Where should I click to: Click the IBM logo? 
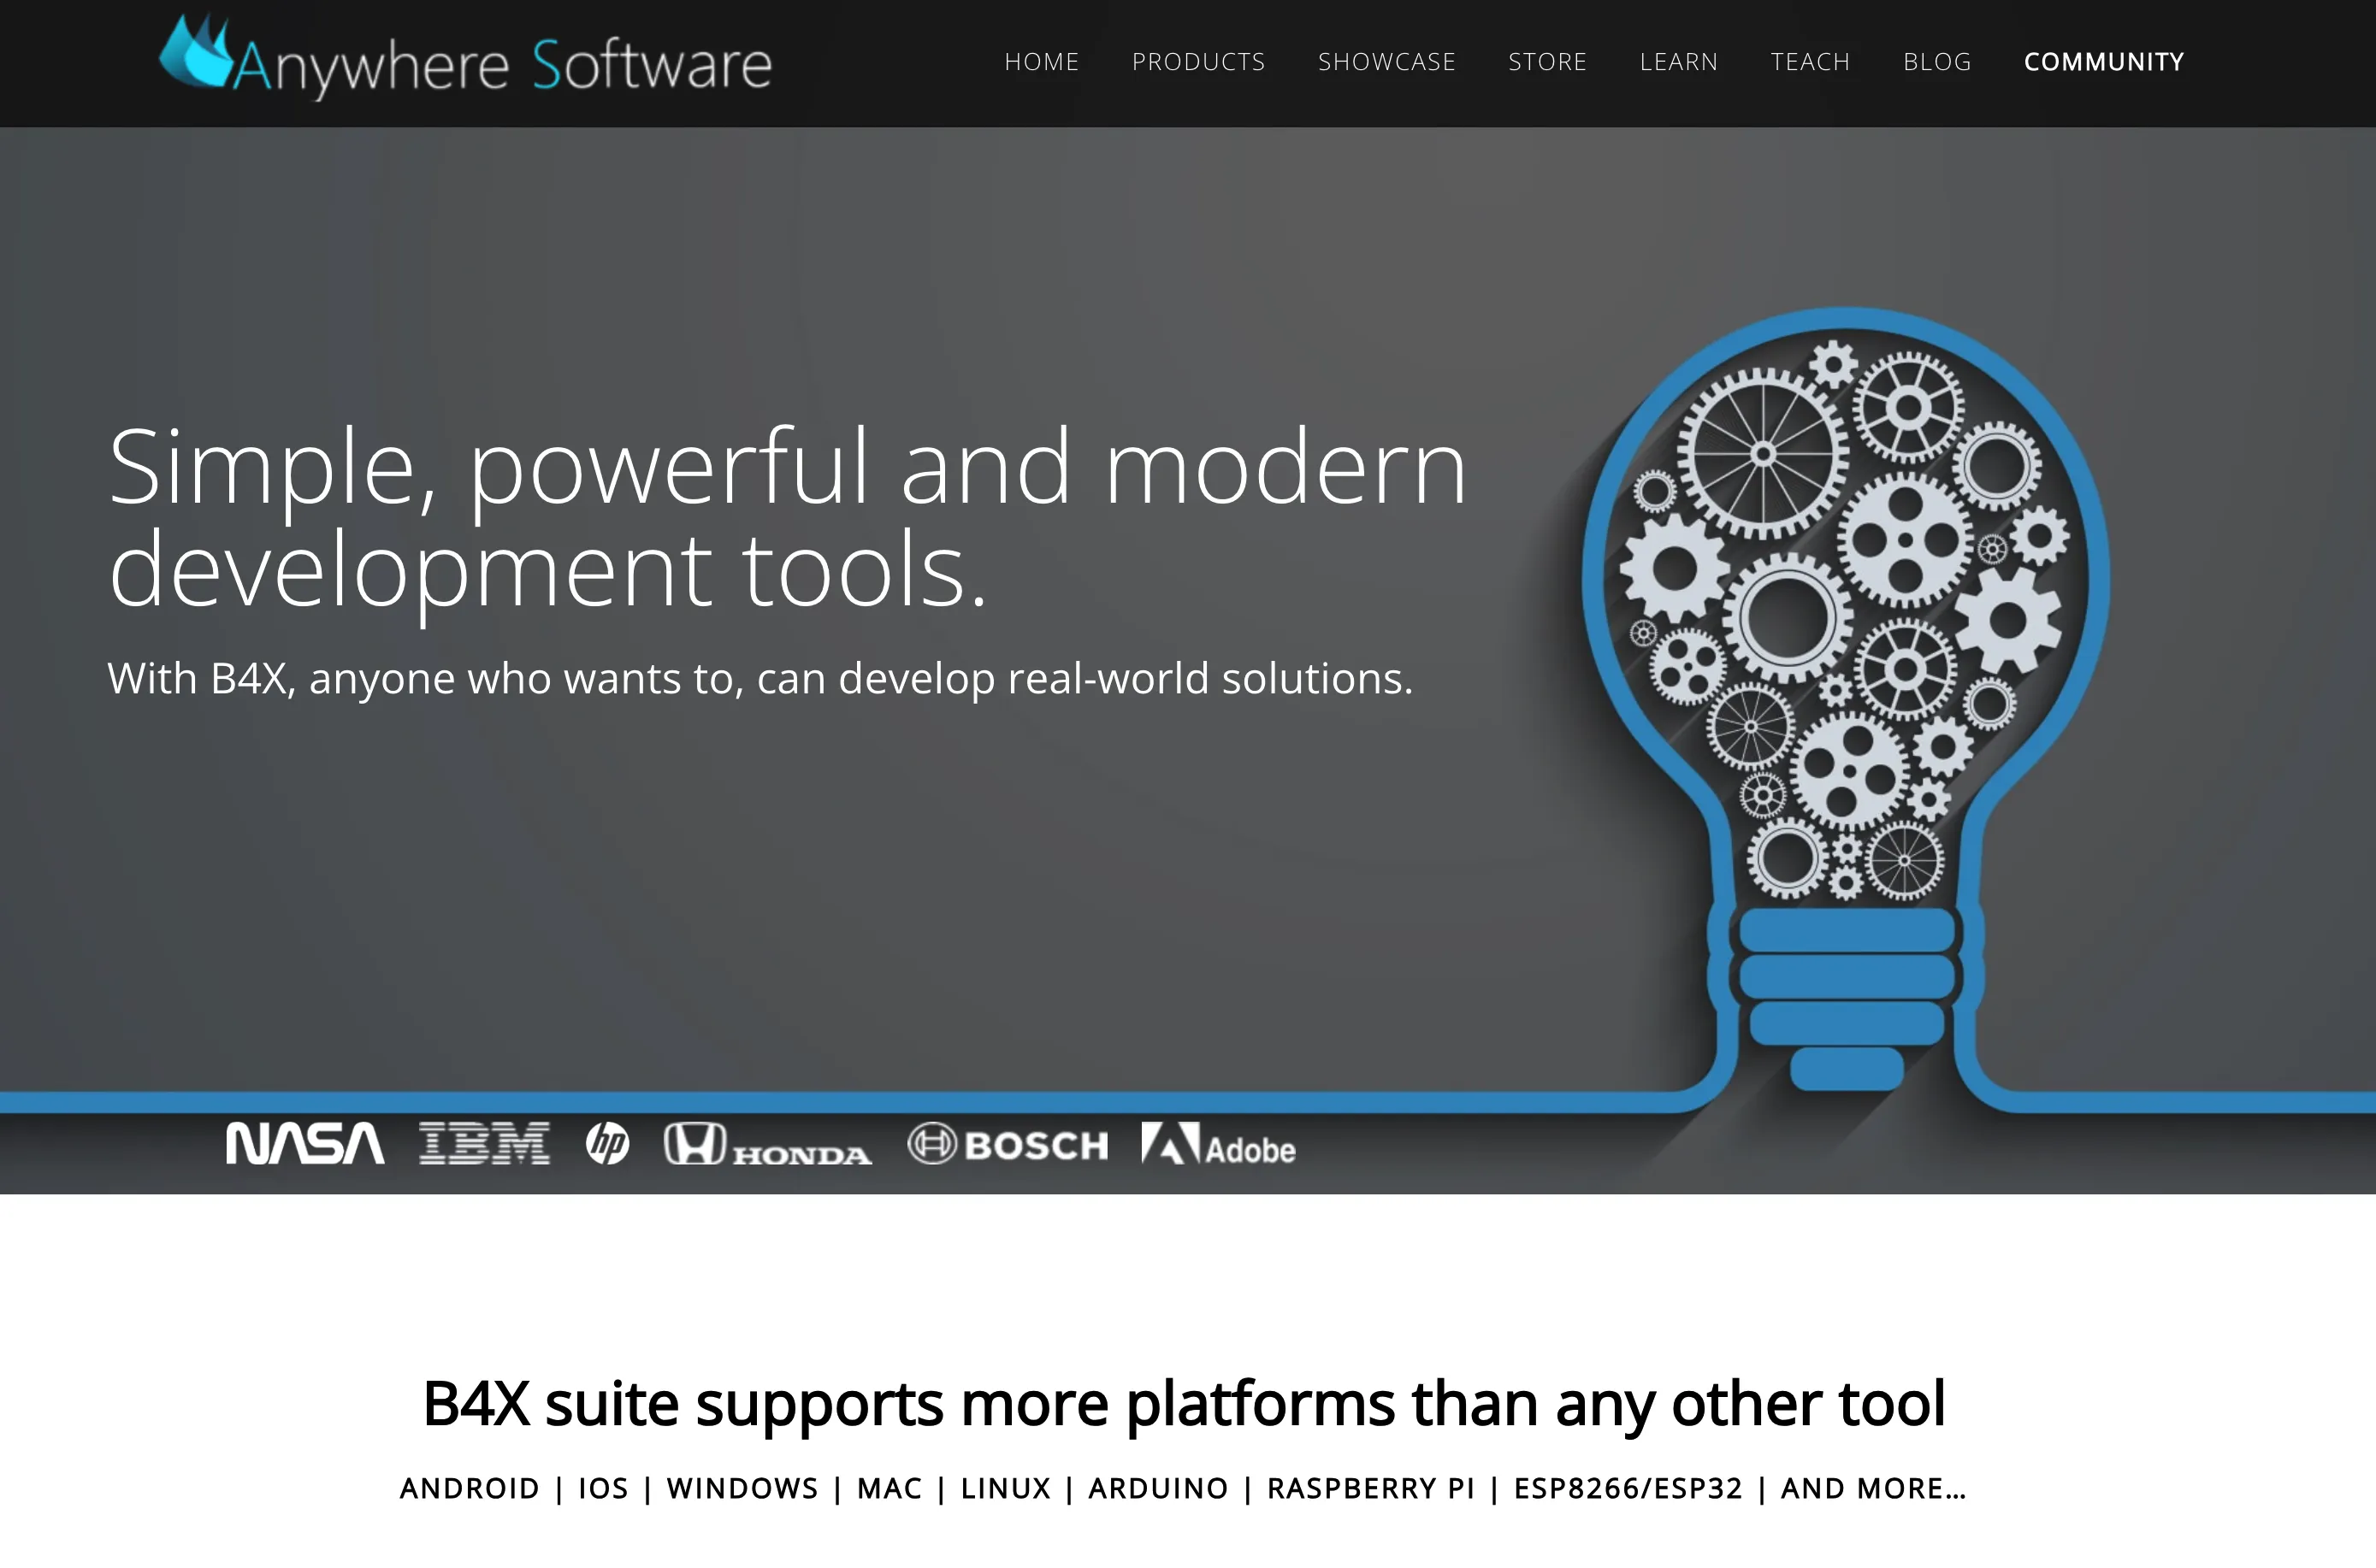(x=484, y=1143)
